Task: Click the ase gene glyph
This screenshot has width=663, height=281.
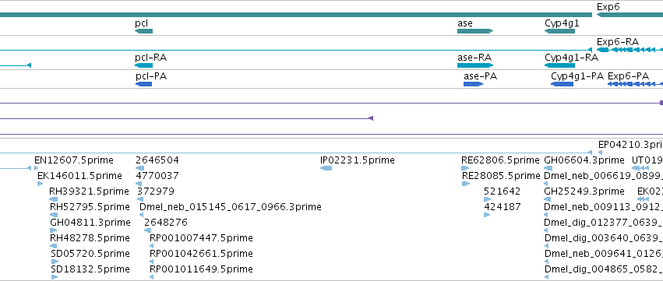Action: (x=475, y=31)
